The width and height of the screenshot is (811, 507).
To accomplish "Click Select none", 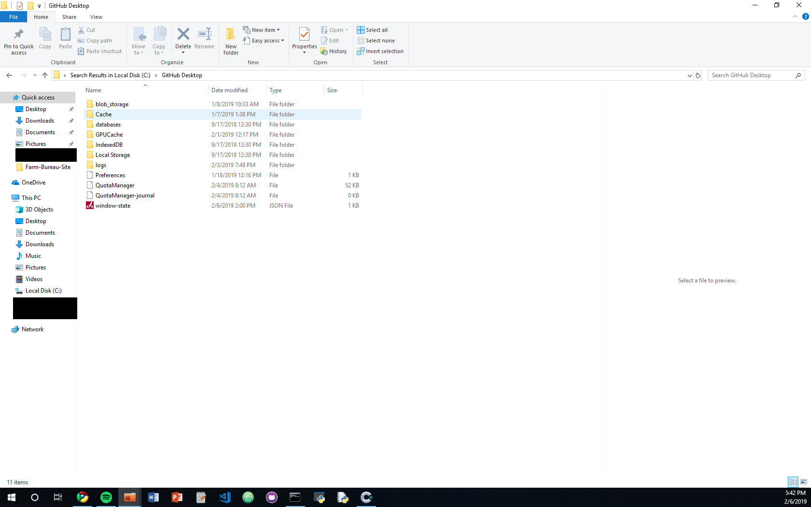I will tap(376, 41).
